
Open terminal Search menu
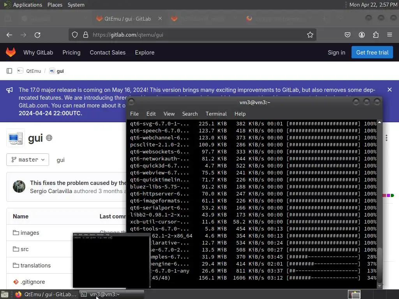coord(190,114)
